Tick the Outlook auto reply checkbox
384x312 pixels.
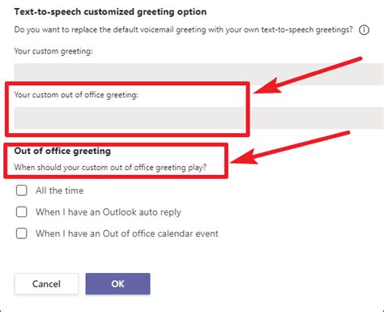click(x=21, y=212)
